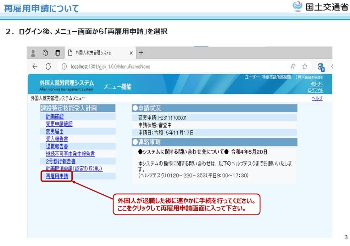The width and height of the screenshot is (350, 246).
Task: Click the browser extension icon with badge
Action: pyautogui.click(x=321, y=67)
